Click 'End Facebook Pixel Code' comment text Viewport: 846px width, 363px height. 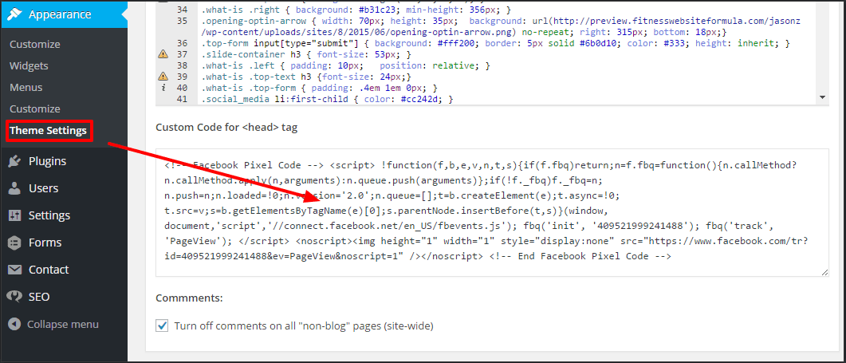pos(583,256)
